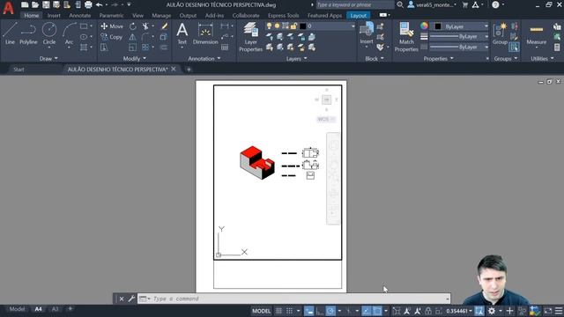This screenshot has height=317, width=564.
Task: Toggle 2D object snap
Action: pos(377,311)
